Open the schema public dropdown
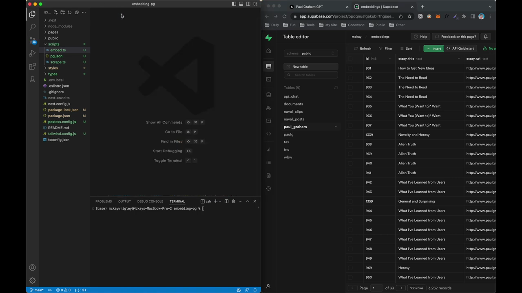Image resolution: width=522 pixels, height=293 pixels. pyautogui.click(x=311, y=53)
